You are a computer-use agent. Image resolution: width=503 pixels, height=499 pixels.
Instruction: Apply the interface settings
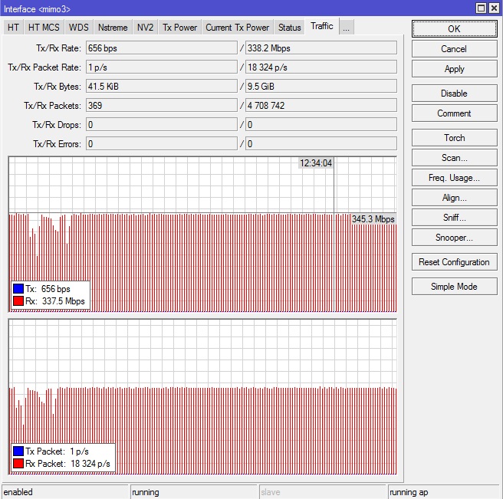pos(454,69)
